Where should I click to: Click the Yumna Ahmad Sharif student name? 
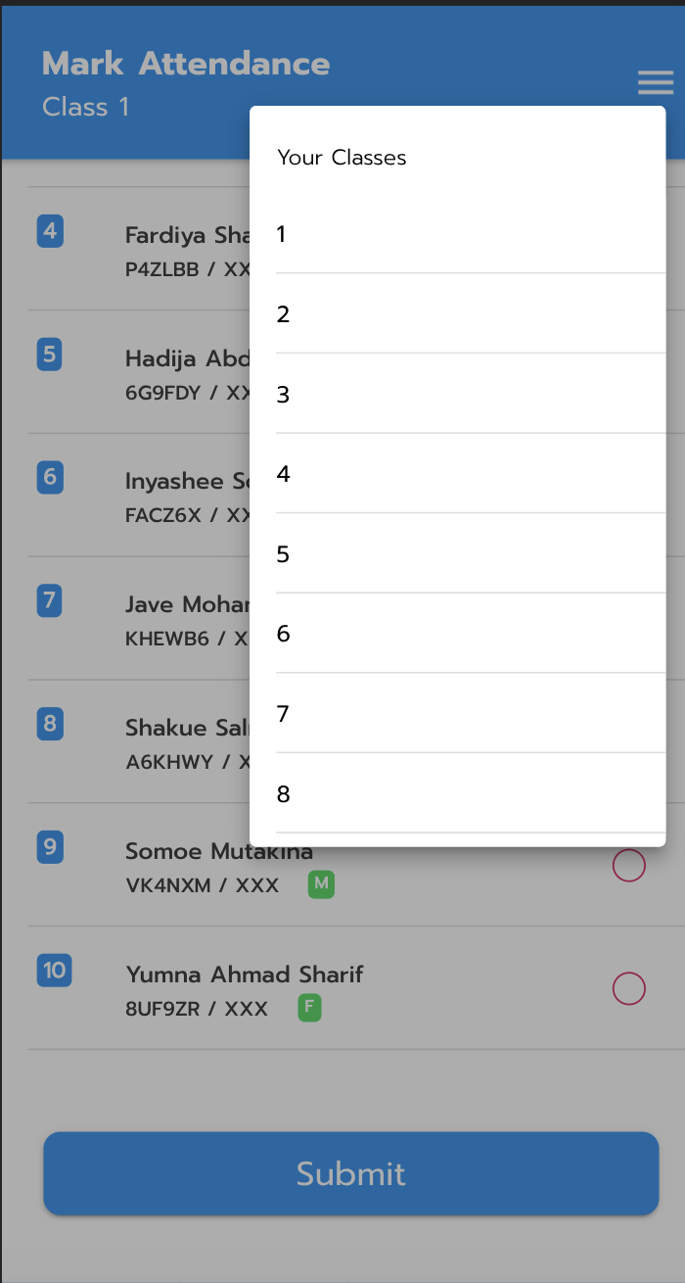point(245,974)
